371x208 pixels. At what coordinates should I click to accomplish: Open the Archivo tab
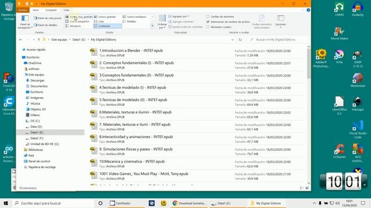click(23, 10)
